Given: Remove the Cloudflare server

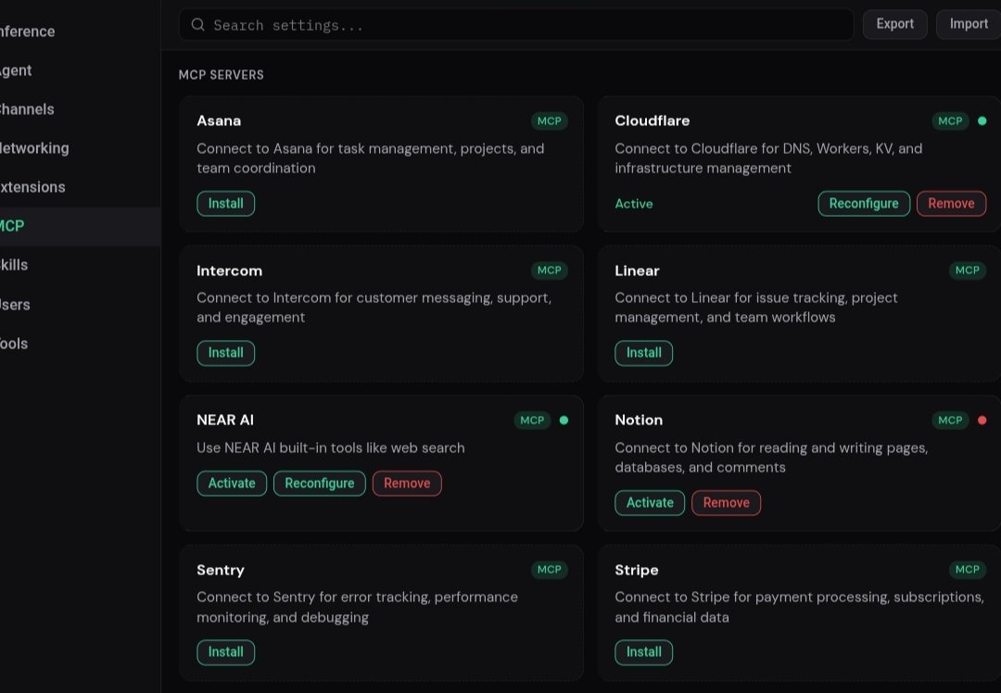Looking at the screenshot, I should coord(951,204).
